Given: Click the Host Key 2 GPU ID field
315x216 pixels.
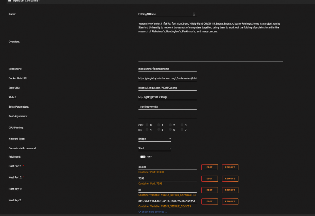Looking at the screenshot, I should coord(167,201).
